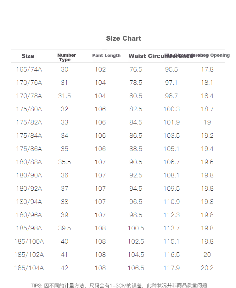Click the 185/104A size cell

[29, 268]
